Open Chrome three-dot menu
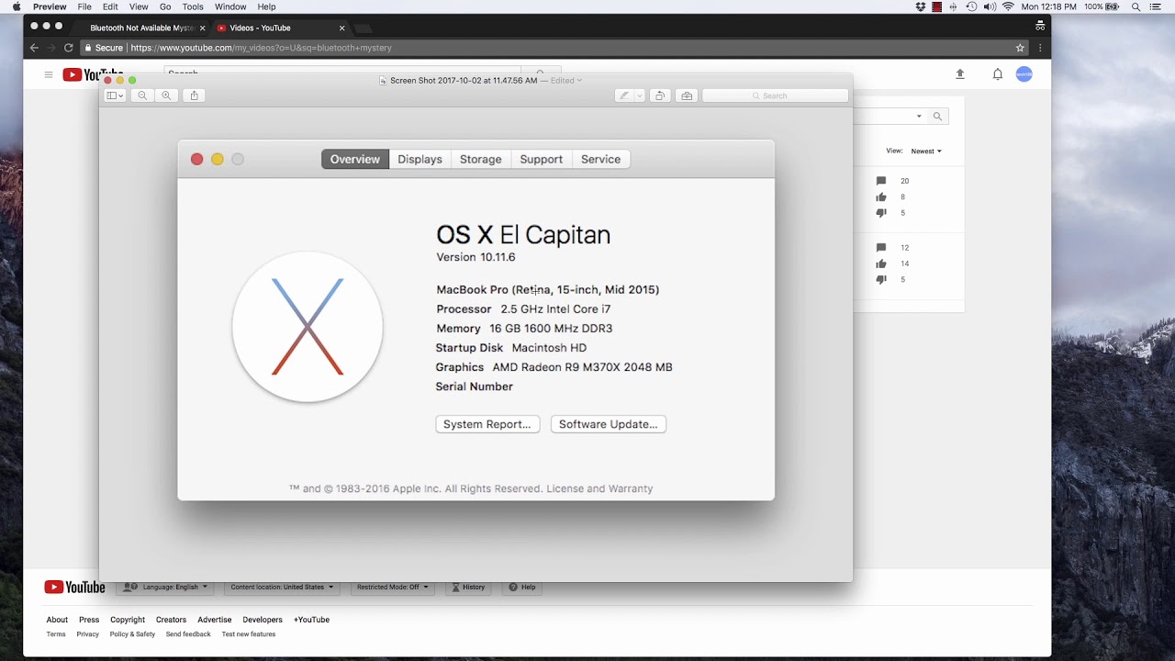Viewport: 1175px width, 661px height. pyautogui.click(x=1040, y=48)
